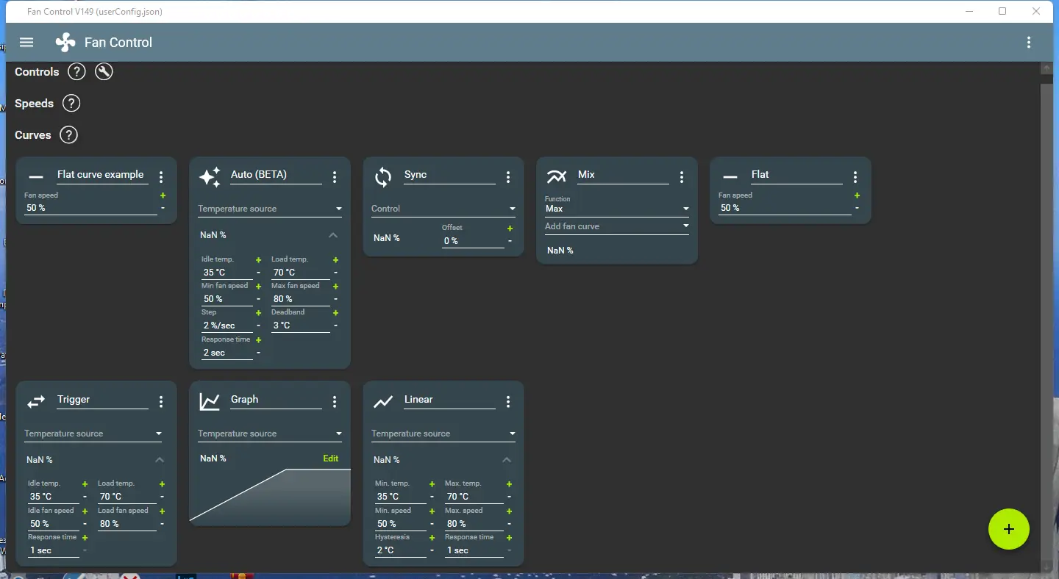Open the top-right app overflow menu
Viewport: 1059px width, 579px height.
pyautogui.click(x=1029, y=43)
